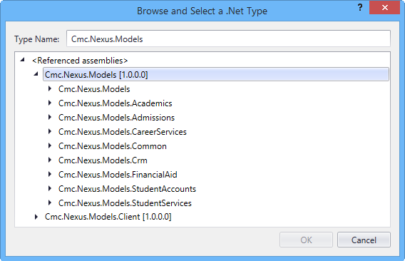Click the Browse and Select a .Net Type title
Screen dimensions: 405x261
pos(202,11)
